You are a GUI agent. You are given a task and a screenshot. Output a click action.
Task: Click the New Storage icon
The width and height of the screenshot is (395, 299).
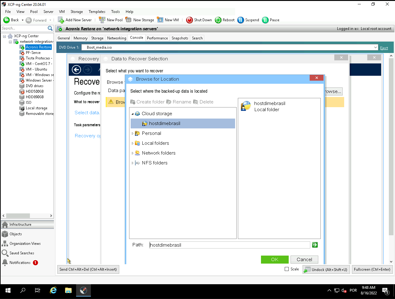[x=128, y=20]
